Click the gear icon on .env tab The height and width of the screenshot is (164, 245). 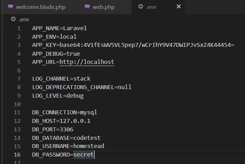(141, 6)
